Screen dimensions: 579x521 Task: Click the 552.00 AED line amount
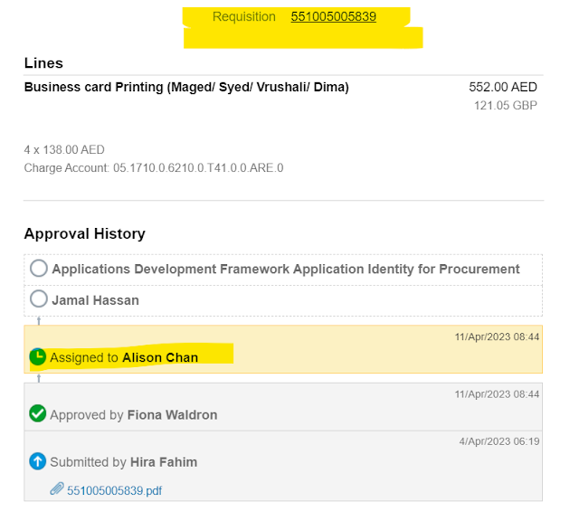(503, 88)
